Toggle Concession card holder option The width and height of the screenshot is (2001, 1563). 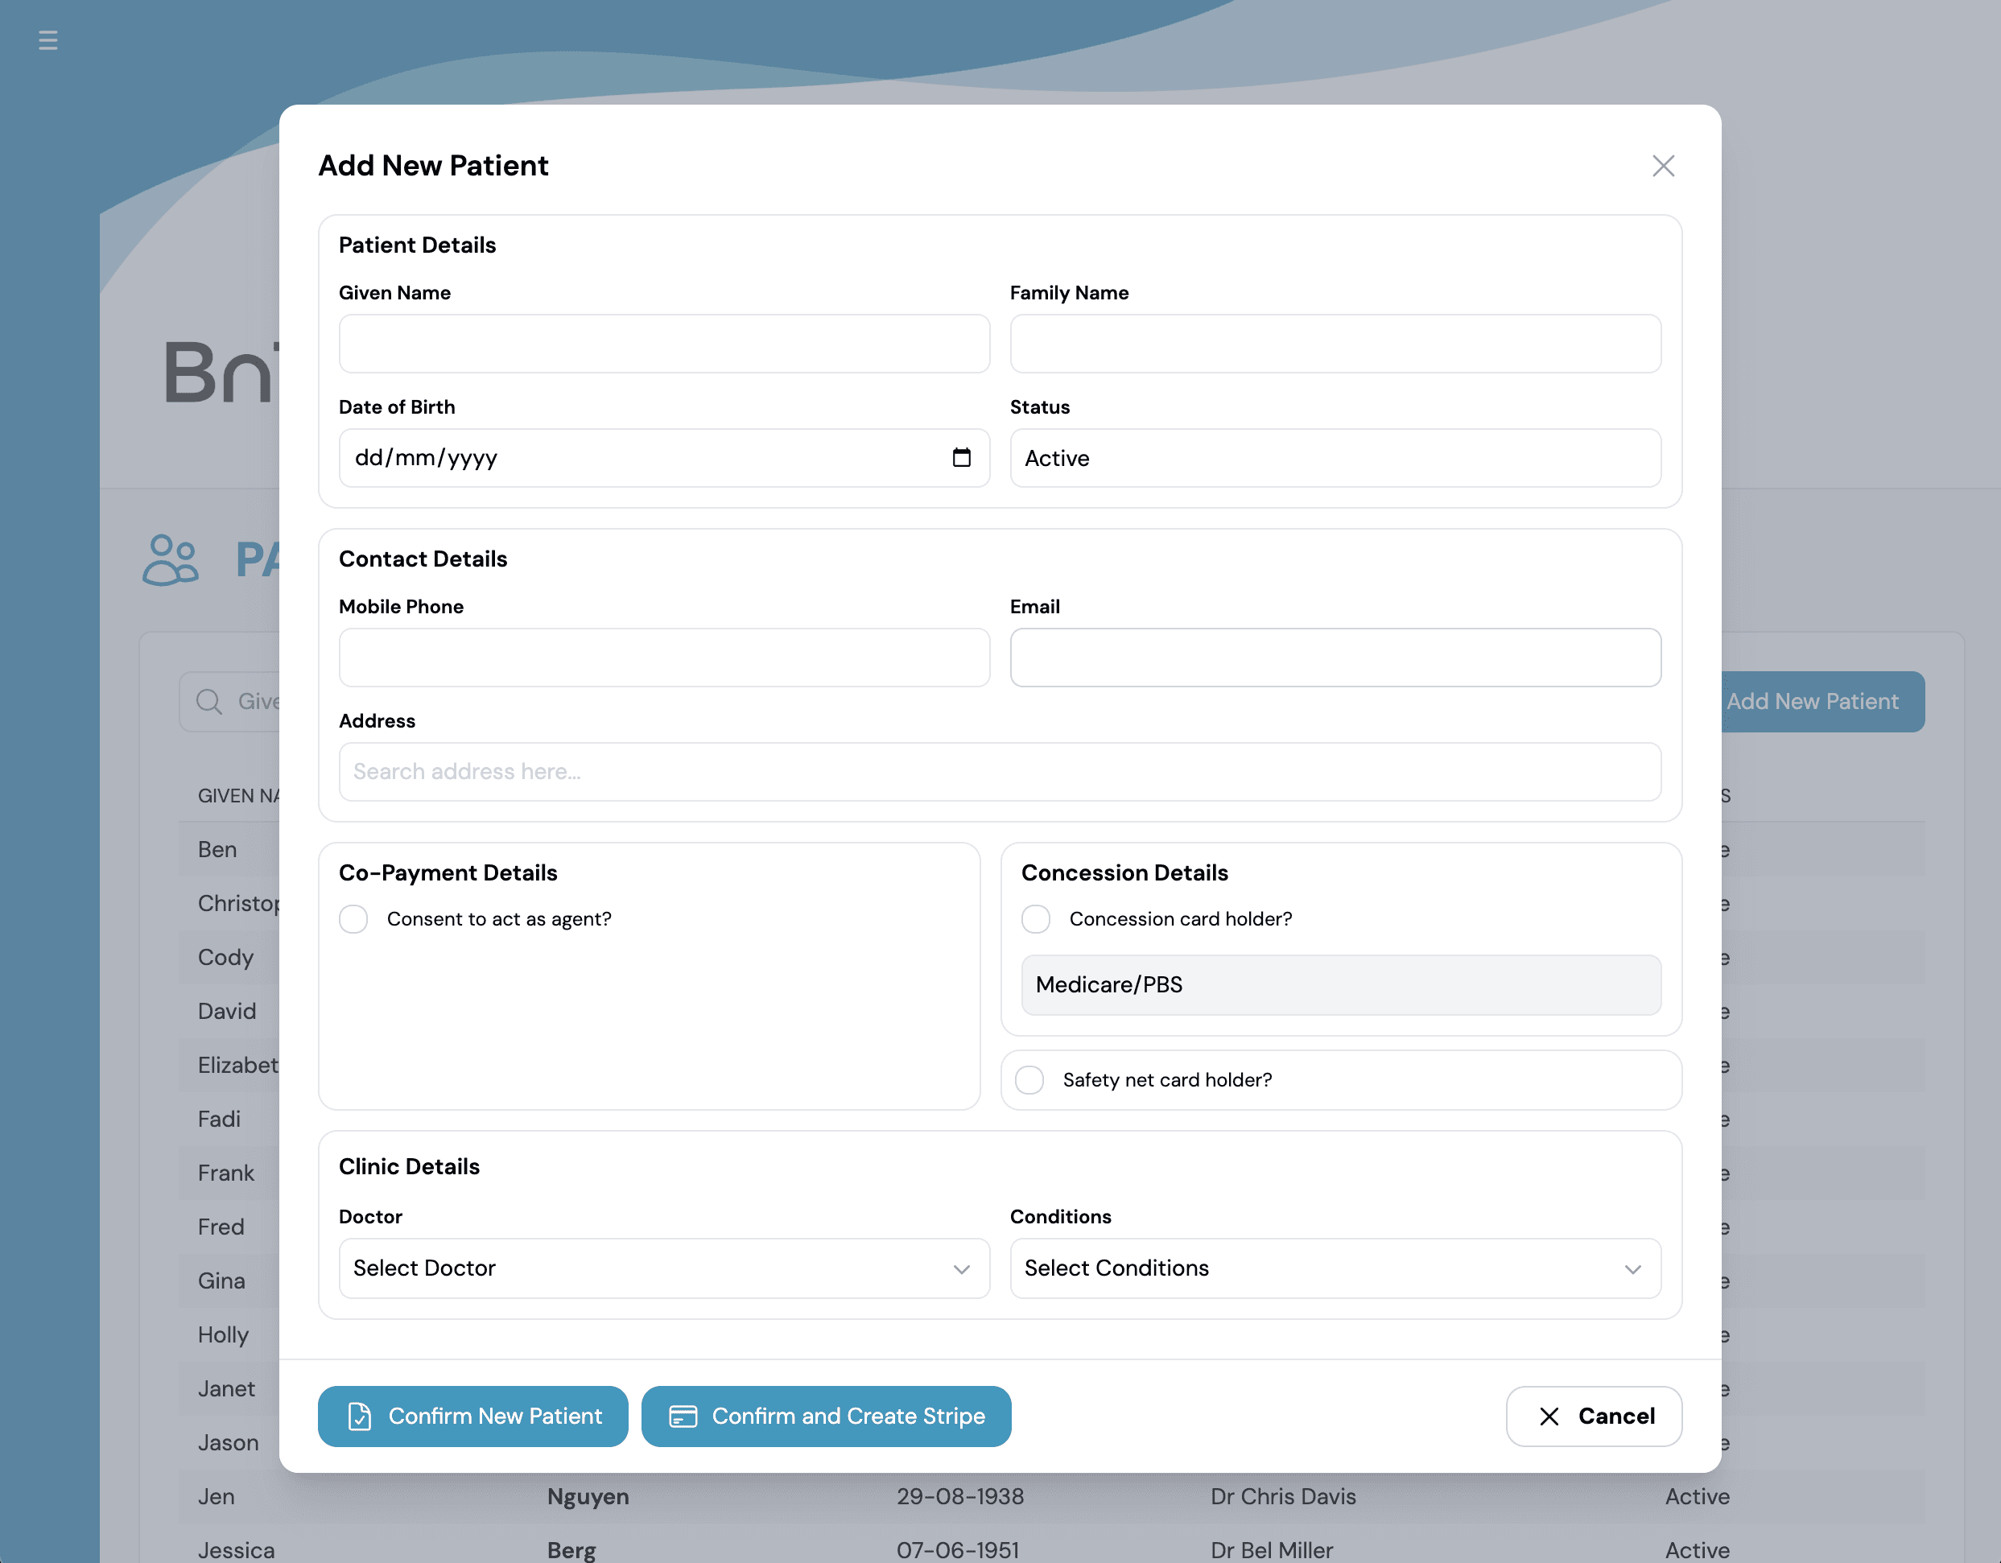tap(1036, 919)
